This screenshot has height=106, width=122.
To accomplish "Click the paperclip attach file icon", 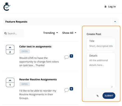I will tap(97, 96).
